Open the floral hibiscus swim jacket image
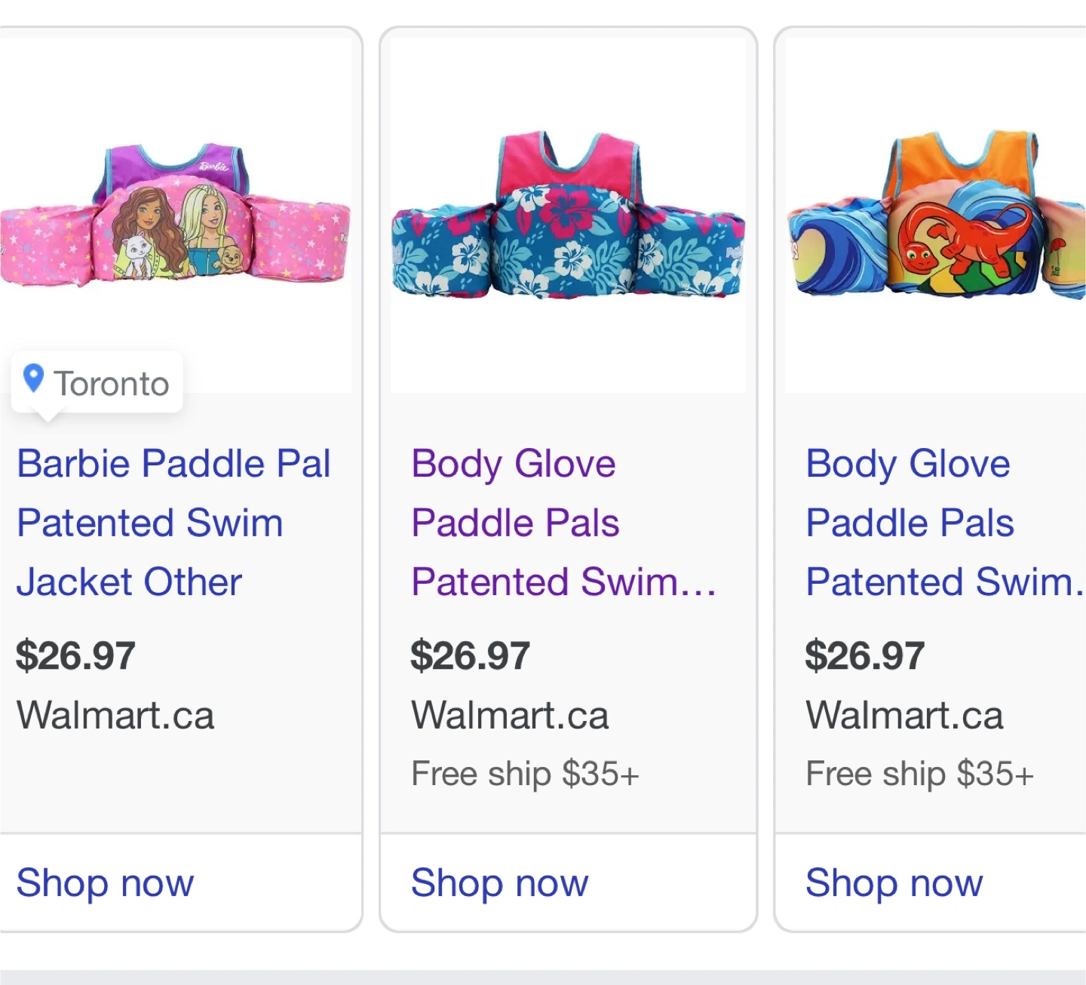This screenshot has height=985, width=1086. pos(568,216)
